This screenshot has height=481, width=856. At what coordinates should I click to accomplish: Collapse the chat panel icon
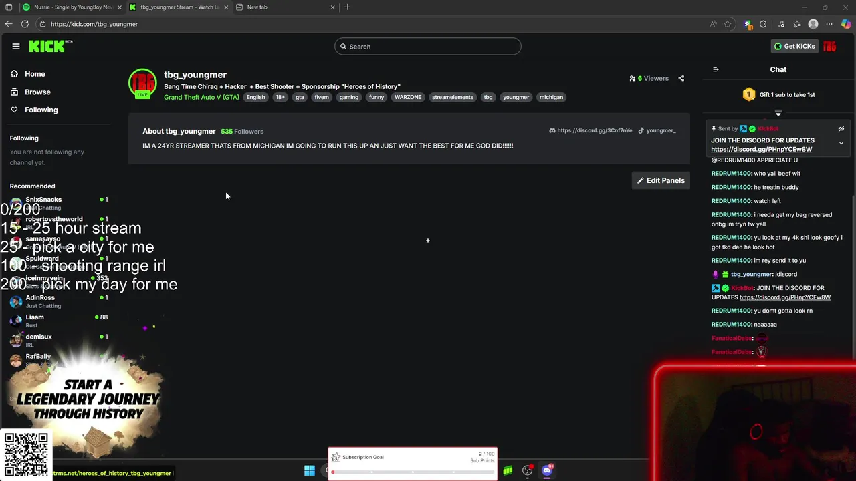coord(716,69)
